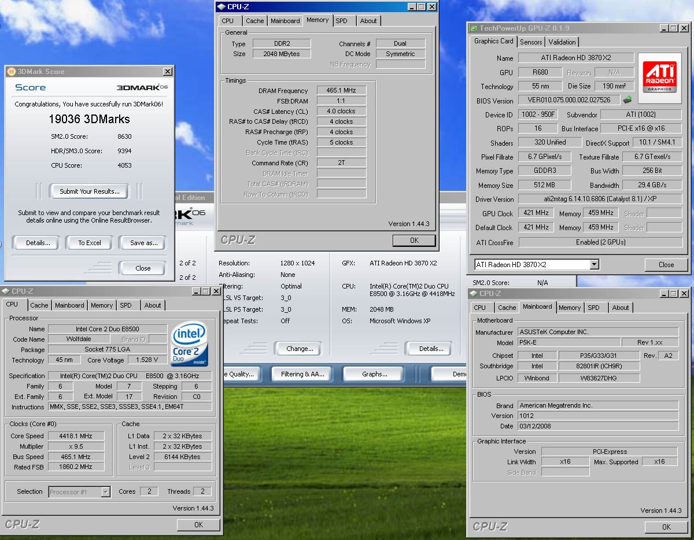The image size is (694, 540).
Task: Open About tab in CPU-Z Memory window
Action: [x=368, y=21]
